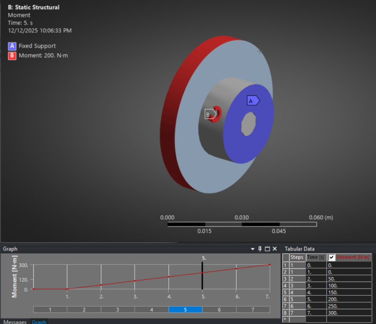Click the Moment label B on model
Viewport: 376px width, 324px height.
pos(208,114)
